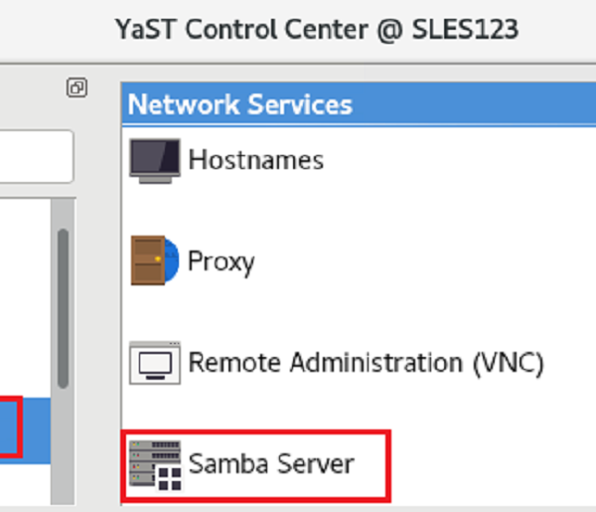Image resolution: width=596 pixels, height=512 pixels.
Task: Click the Hostnames monitor icon
Action: coord(155,158)
